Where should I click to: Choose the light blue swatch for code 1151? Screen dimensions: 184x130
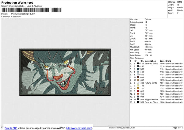point(138,75)
